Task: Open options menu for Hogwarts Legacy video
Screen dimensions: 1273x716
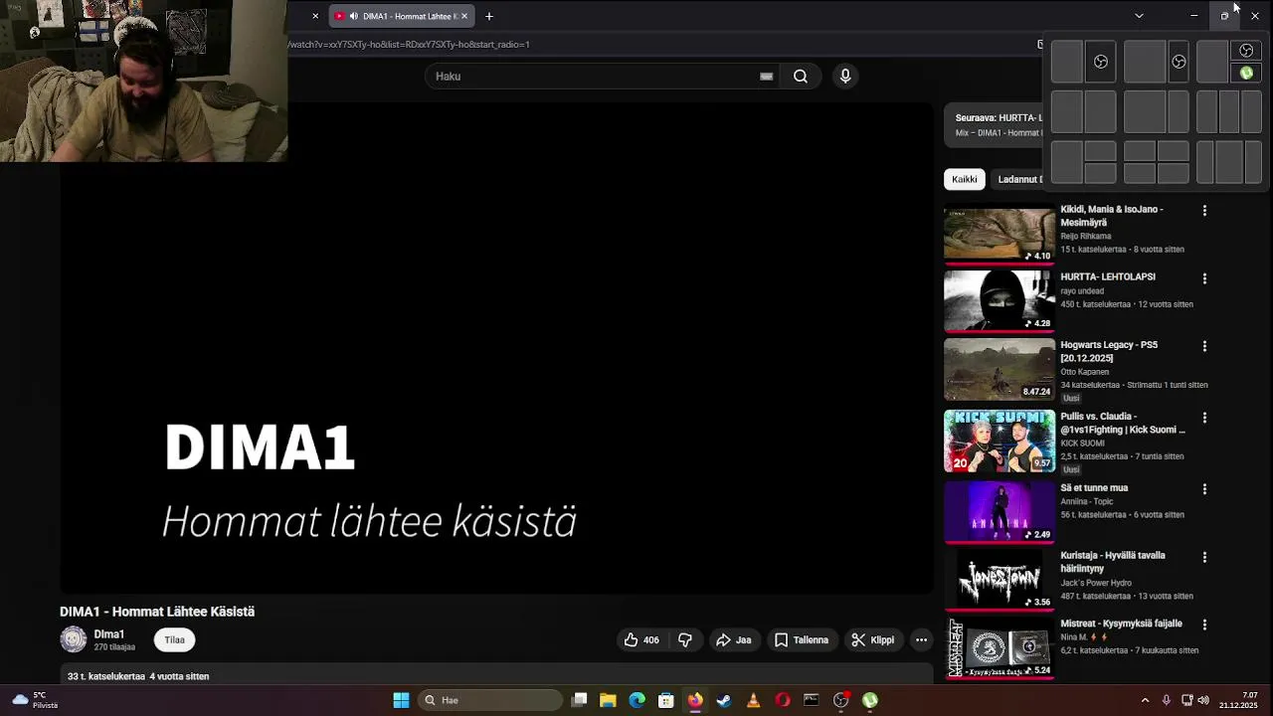Action: [1204, 346]
